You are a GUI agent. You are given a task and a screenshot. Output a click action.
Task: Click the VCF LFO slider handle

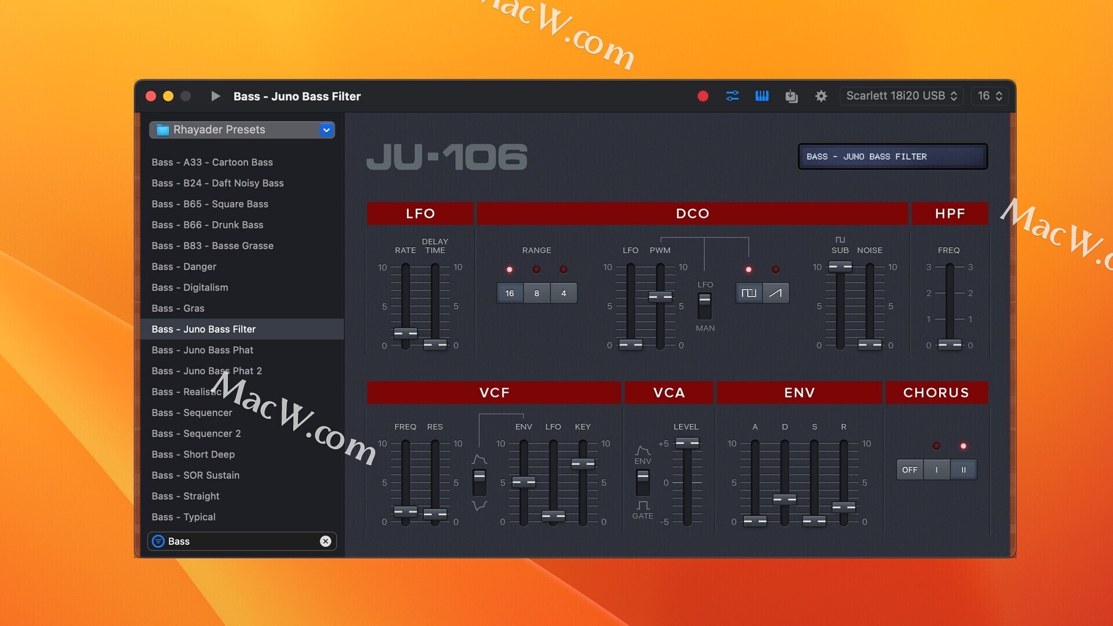[553, 515]
